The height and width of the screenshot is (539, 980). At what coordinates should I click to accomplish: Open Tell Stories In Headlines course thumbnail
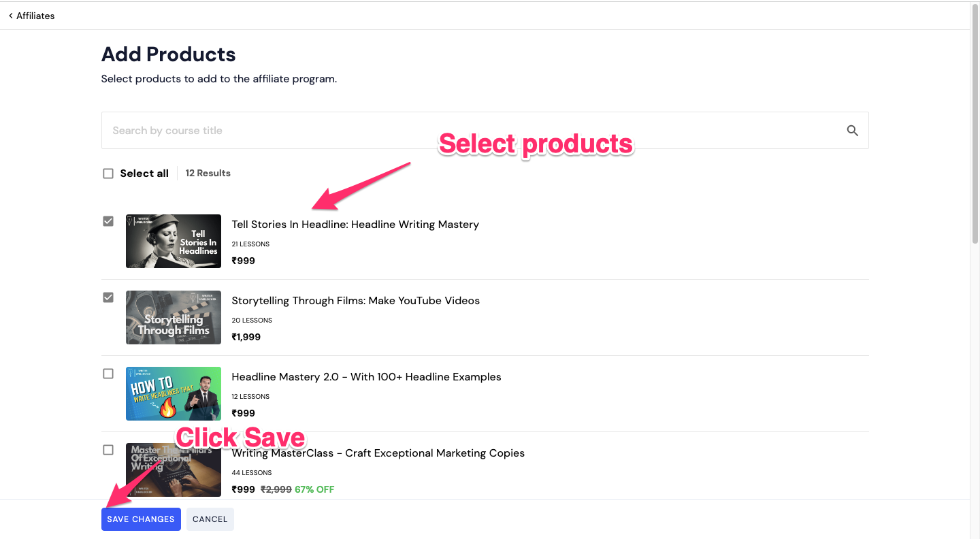(x=174, y=241)
